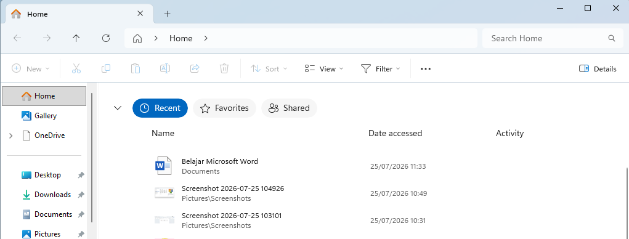The width and height of the screenshot is (629, 239).
Task: Click date 25/07/2026 10:31
Action: point(398,221)
